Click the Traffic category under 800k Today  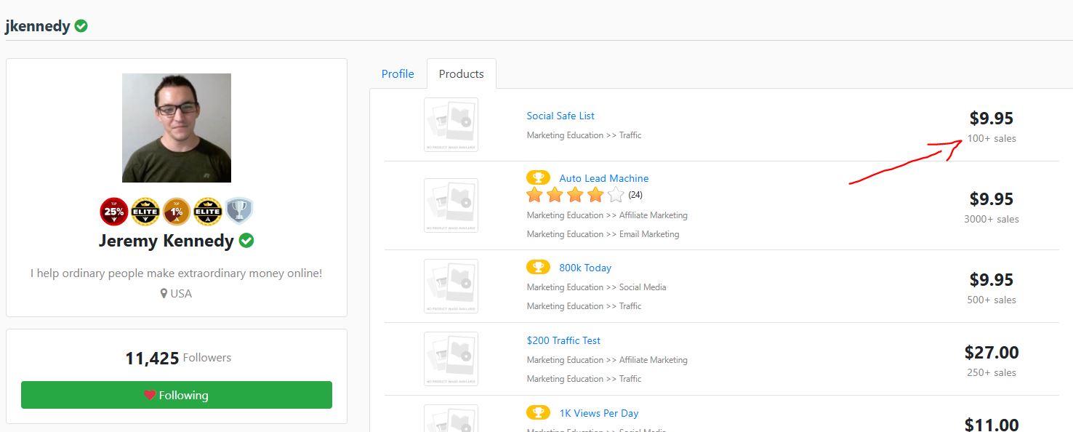coord(630,306)
